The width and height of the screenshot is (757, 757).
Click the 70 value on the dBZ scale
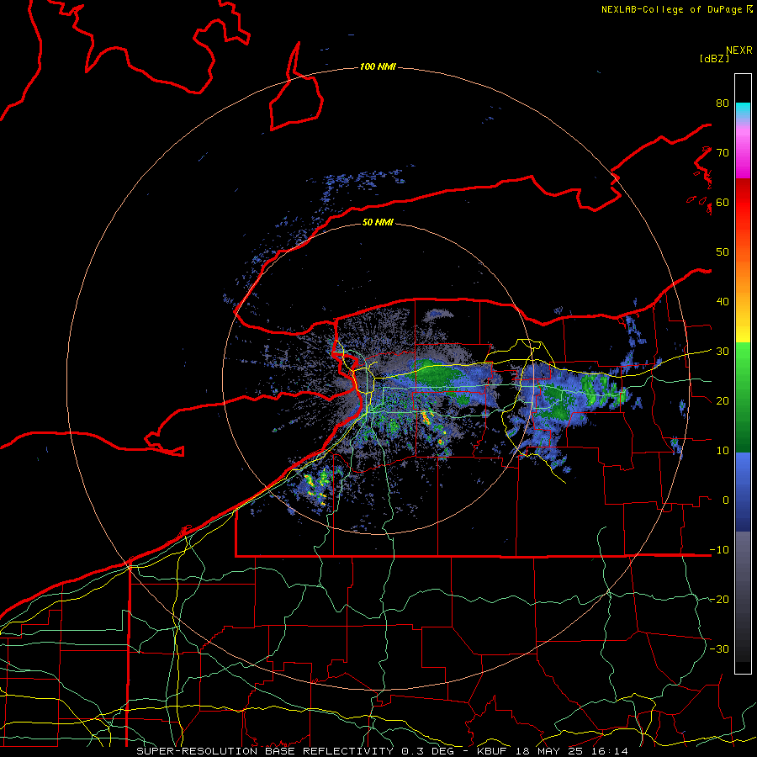[723, 153]
